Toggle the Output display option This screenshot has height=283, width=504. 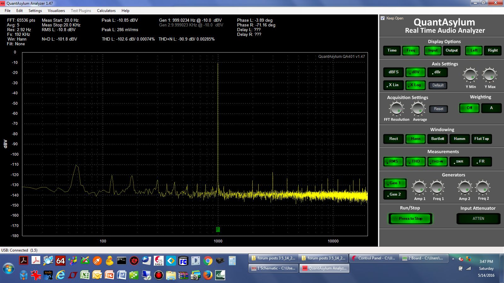click(x=452, y=50)
